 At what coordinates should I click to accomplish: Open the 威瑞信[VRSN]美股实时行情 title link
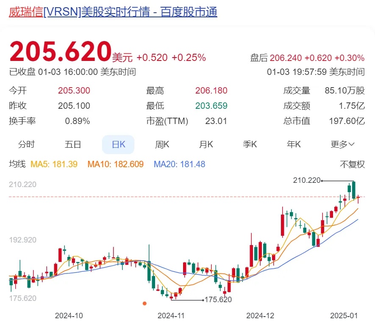pyautogui.click(x=113, y=12)
